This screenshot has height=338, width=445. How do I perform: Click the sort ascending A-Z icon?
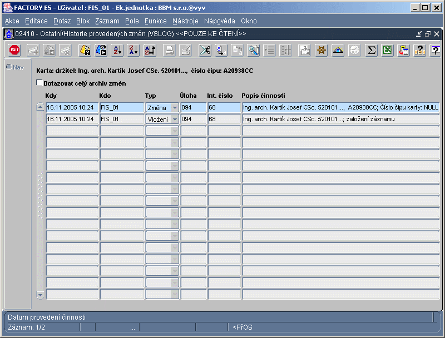tap(117, 50)
